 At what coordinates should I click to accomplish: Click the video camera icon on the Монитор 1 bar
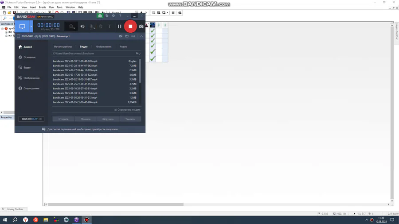click(x=121, y=36)
